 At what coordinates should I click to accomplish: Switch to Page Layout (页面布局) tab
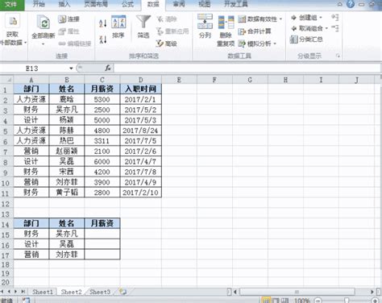click(x=96, y=4)
